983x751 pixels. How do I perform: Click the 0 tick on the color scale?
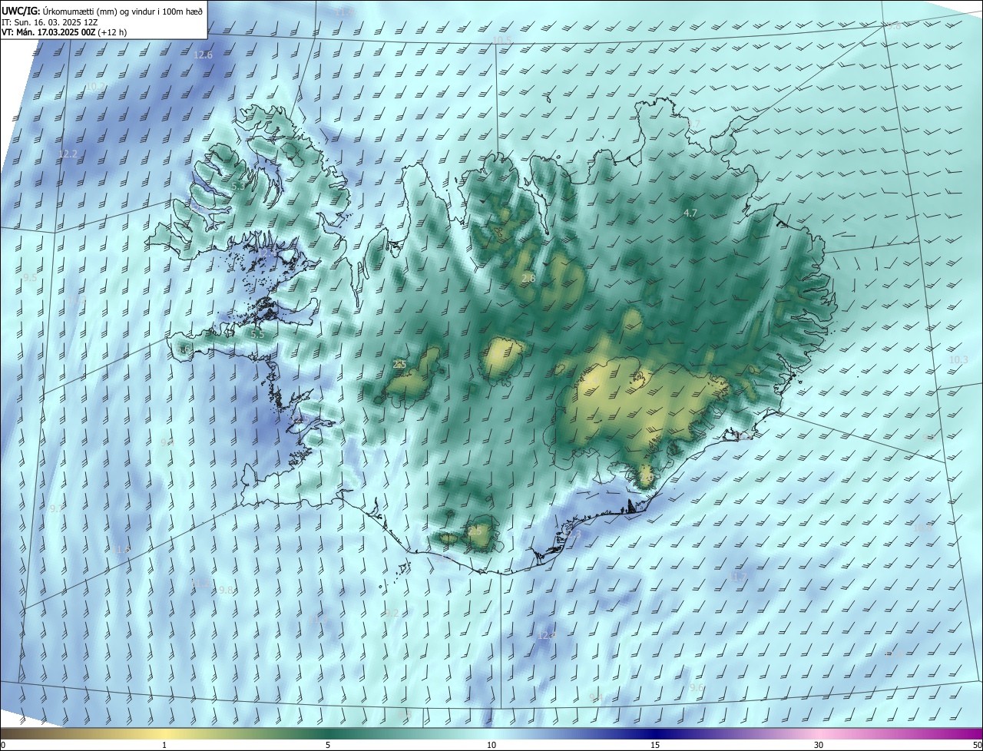(x=2, y=745)
